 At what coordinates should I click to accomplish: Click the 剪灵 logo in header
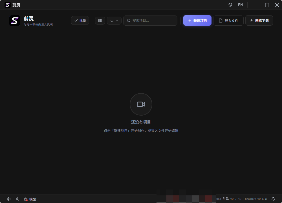(x=15, y=21)
